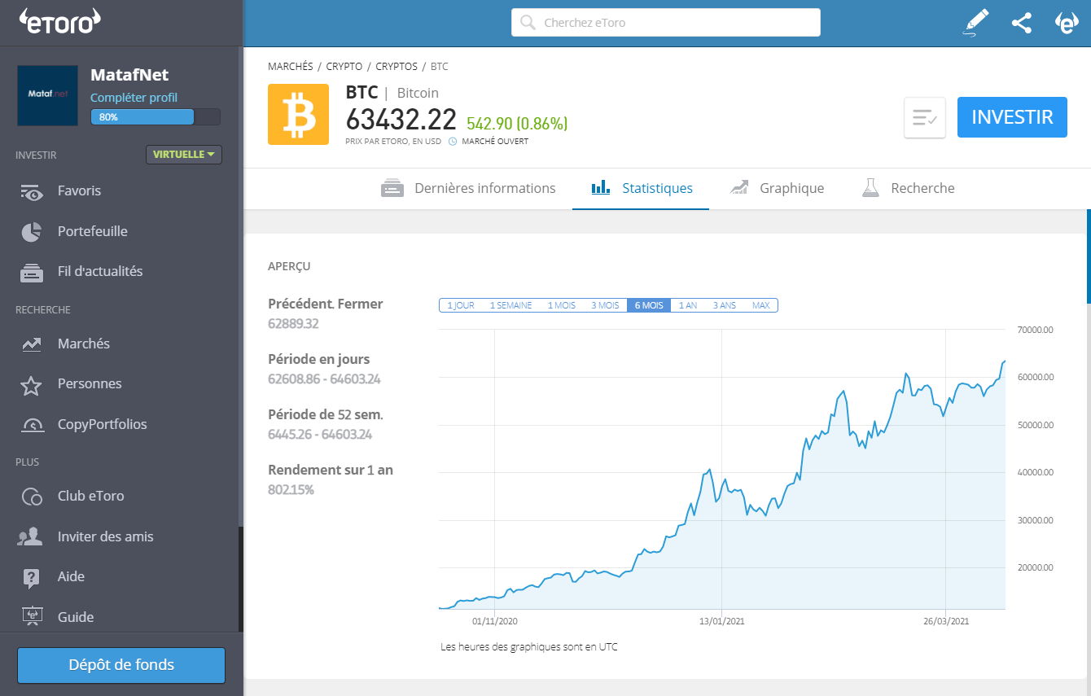Select 1 AN chart range

click(x=688, y=305)
